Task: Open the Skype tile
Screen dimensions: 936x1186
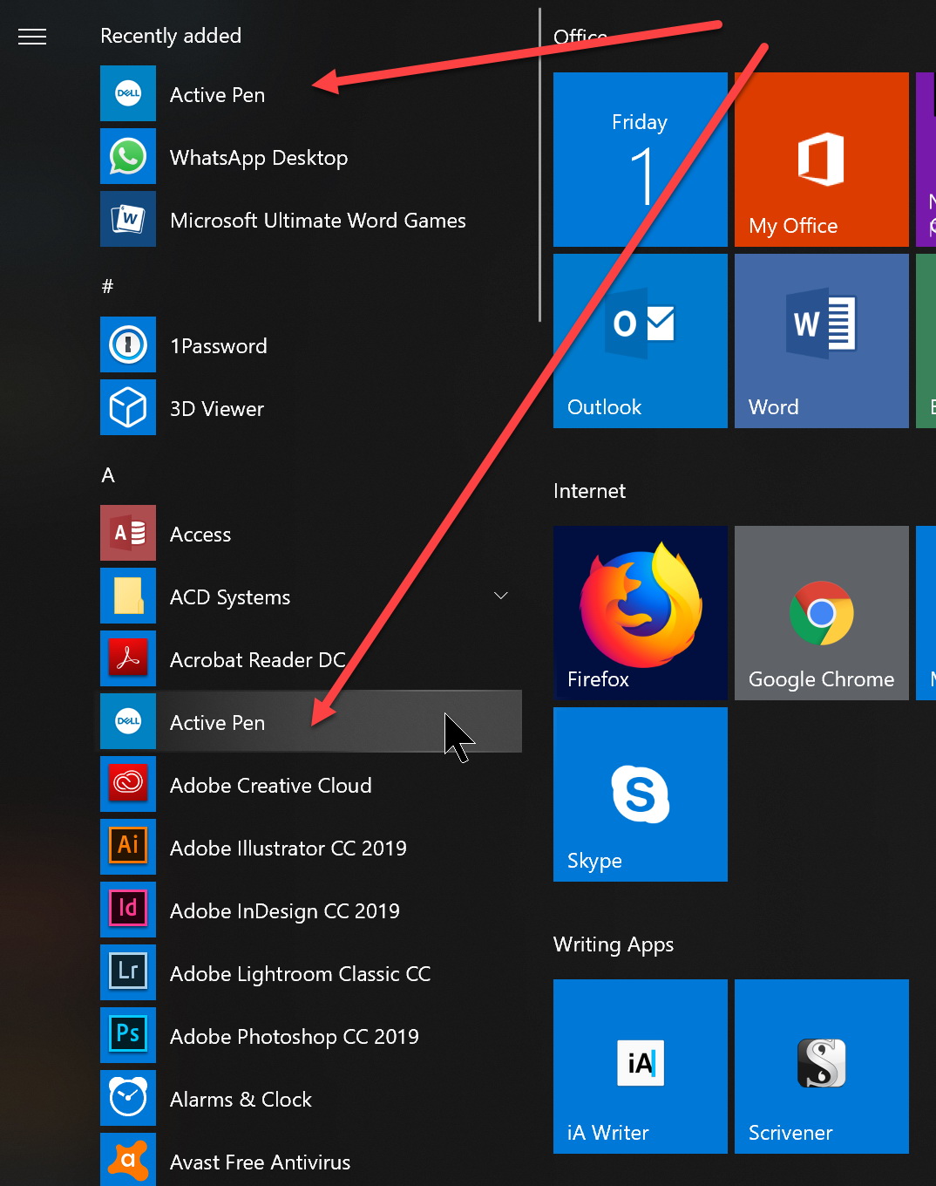Action: coord(641,794)
